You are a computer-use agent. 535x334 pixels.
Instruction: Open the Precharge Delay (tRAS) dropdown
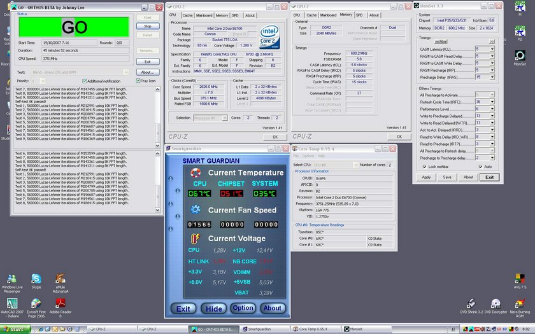(492, 78)
